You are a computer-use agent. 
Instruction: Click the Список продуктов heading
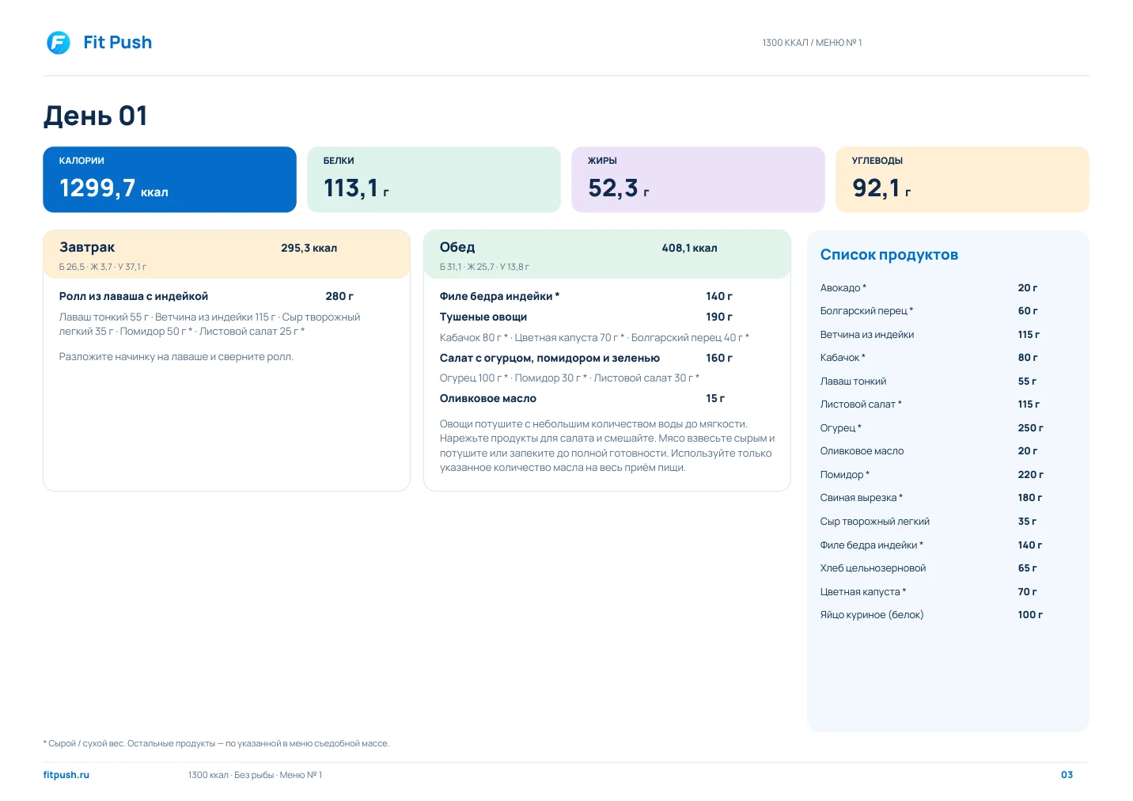[889, 255]
